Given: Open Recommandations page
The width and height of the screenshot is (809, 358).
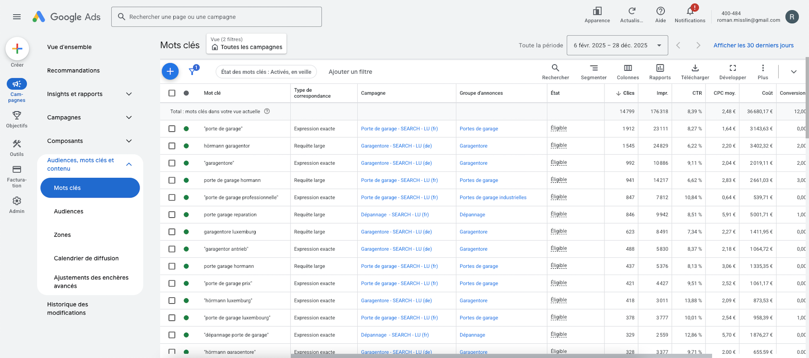Looking at the screenshot, I should [73, 70].
